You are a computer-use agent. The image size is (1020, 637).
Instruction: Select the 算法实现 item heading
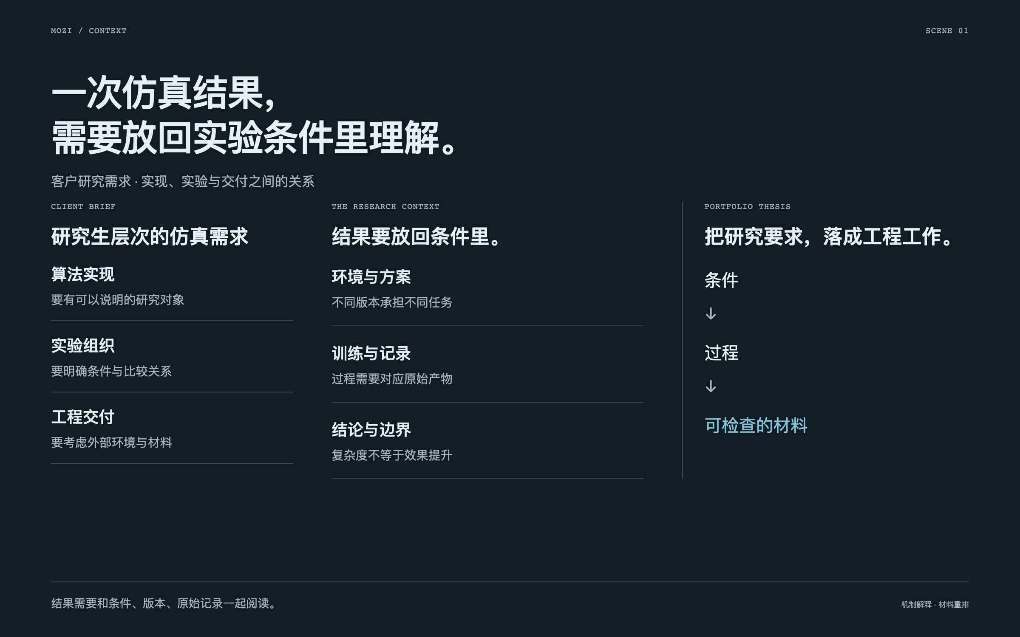(83, 274)
